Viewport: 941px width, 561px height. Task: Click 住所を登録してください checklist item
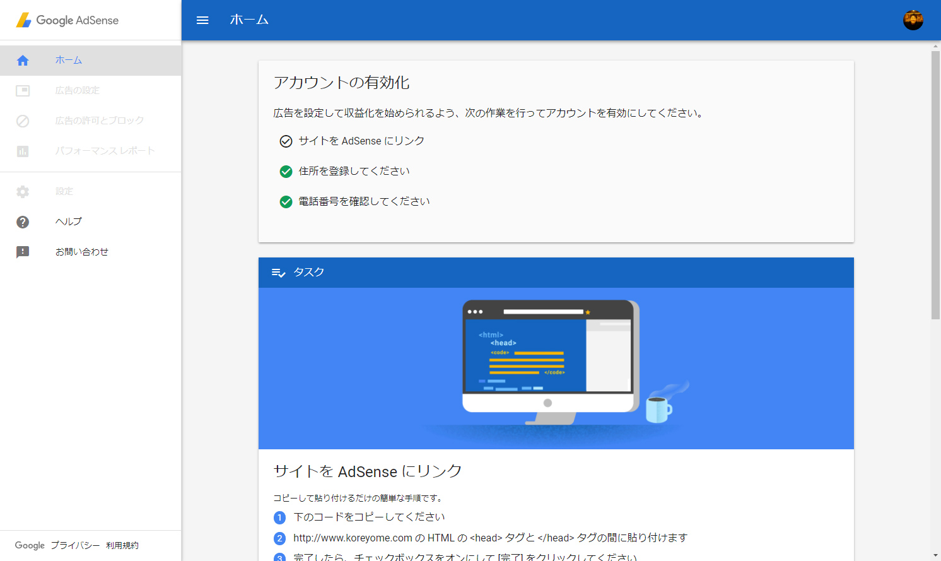pyautogui.click(x=354, y=171)
